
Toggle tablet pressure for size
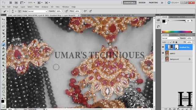coord(90,11)
